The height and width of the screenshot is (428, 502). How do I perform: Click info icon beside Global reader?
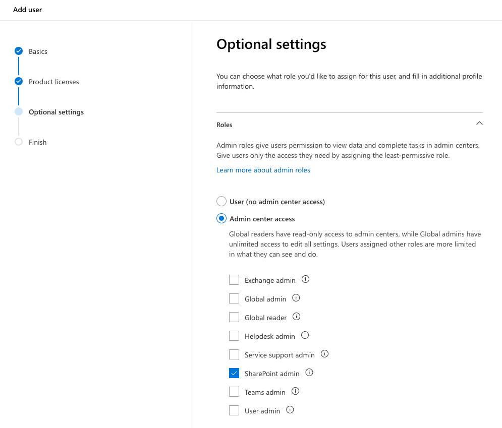297,317
